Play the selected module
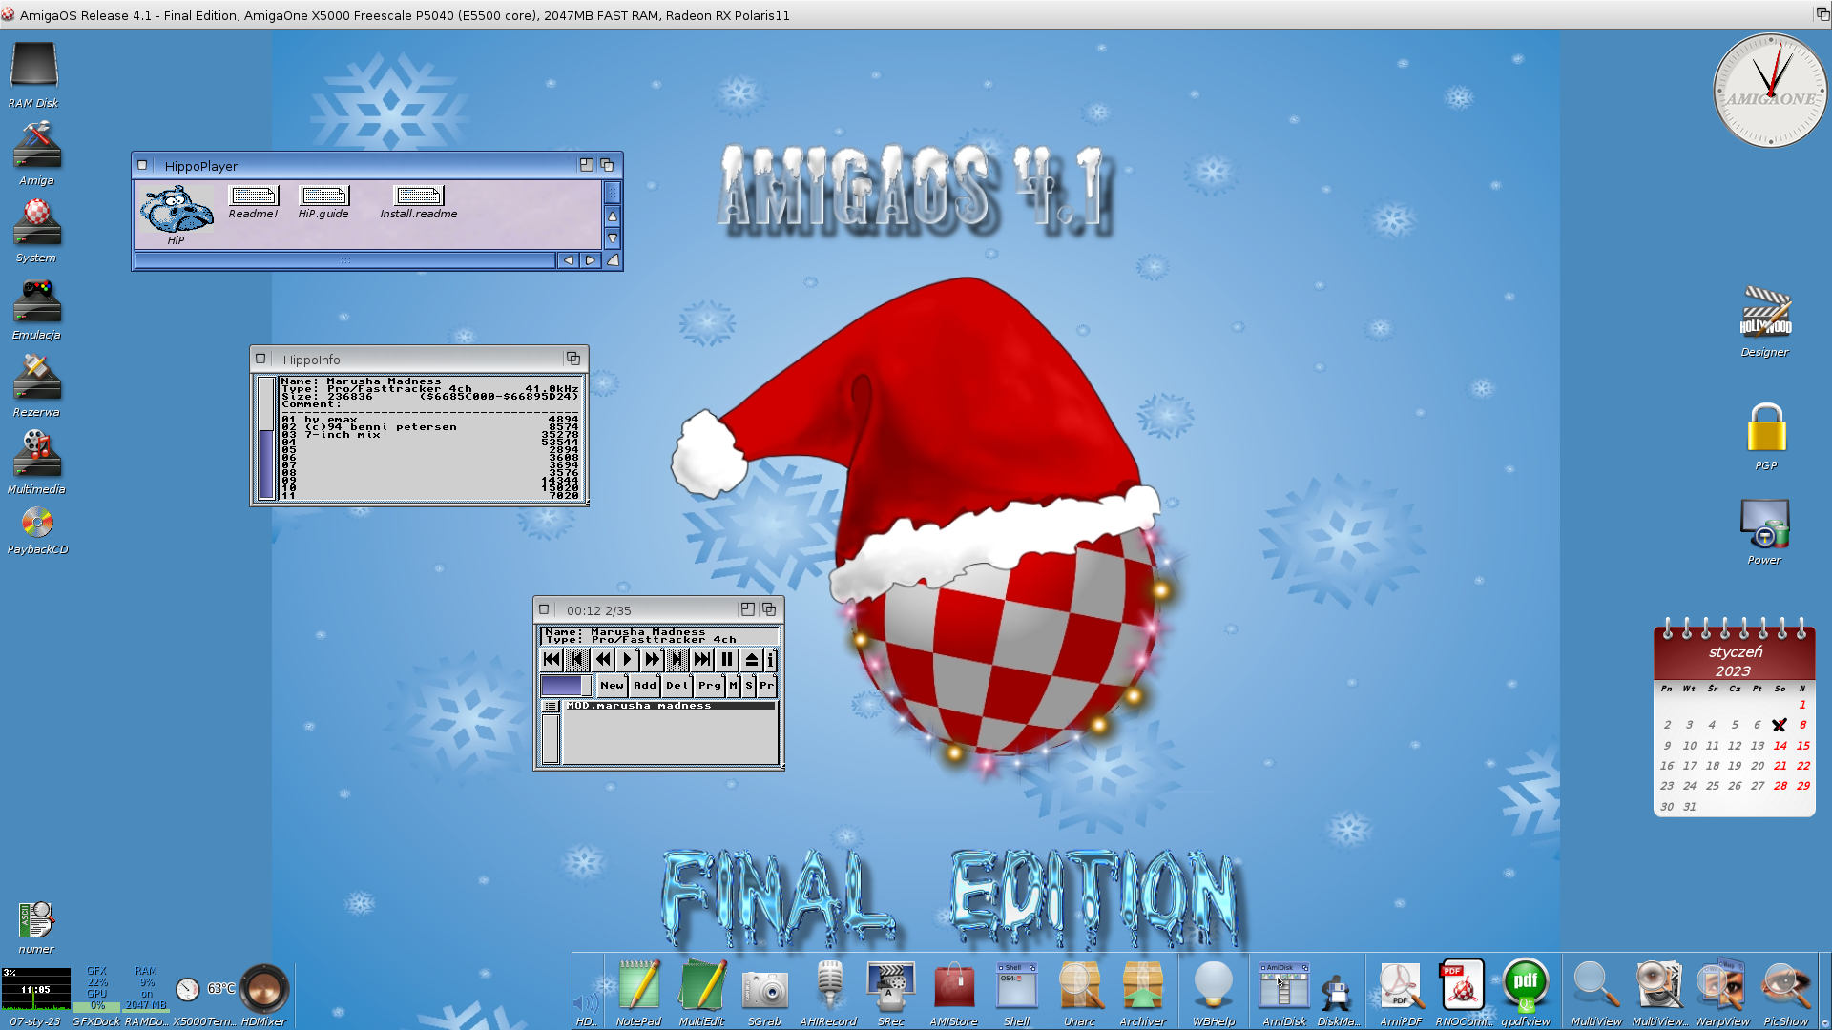Viewport: 1832px width, 1030px height. click(627, 659)
